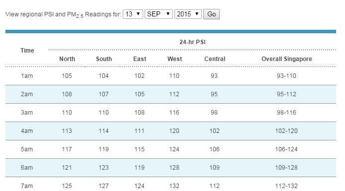This screenshot has height=191, width=345.
Task: Select the West column header
Action: (x=174, y=59)
